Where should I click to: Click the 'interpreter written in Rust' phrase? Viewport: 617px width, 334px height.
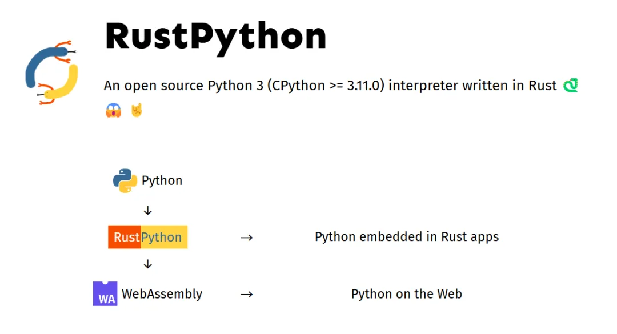pyautogui.click(x=472, y=86)
